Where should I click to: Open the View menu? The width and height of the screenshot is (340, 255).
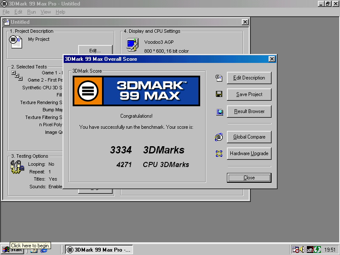click(x=45, y=12)
